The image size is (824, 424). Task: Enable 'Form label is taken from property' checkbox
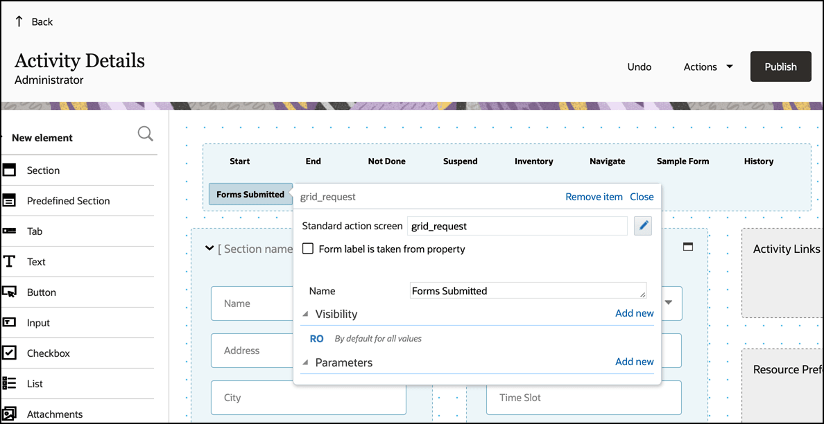tap(308, 249)
